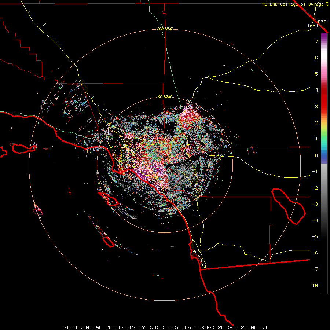Click the 'DZD' product label
This screenshot has width=330, height=330.
(x=322, y=22)
